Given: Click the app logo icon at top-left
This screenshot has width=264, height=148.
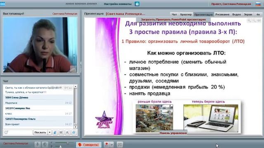Looking at the screenshot, I should [x=2, y=4].
